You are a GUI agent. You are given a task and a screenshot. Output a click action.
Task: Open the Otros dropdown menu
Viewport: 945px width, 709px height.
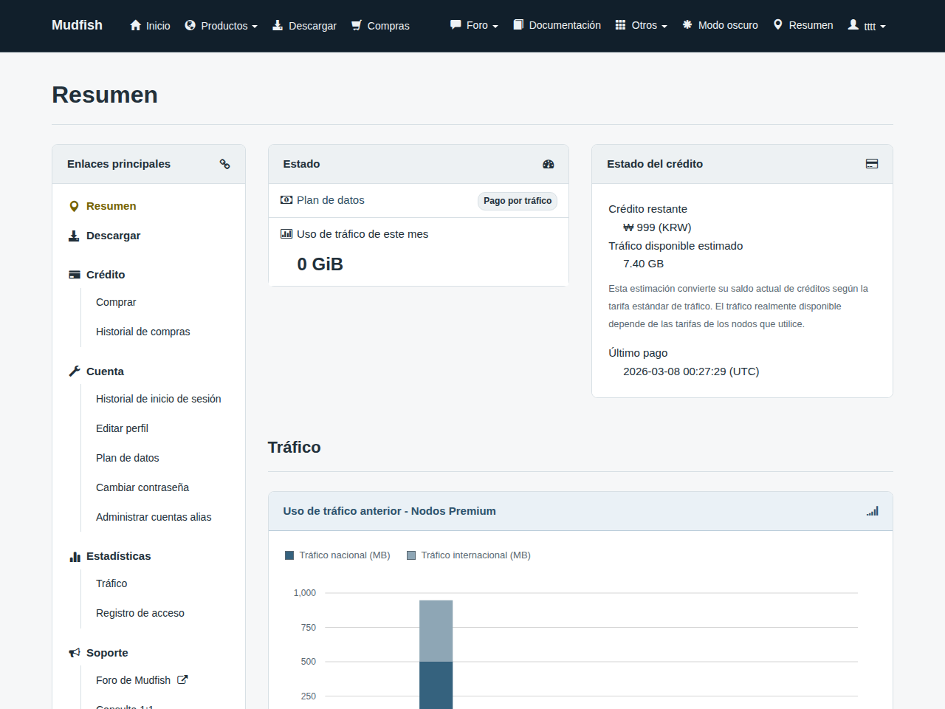tap(642, 25)
